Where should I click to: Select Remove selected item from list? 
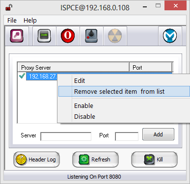[x=124, y=91]
